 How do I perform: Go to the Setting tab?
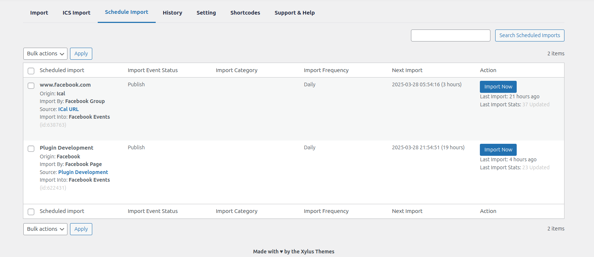tap(206, 13)
